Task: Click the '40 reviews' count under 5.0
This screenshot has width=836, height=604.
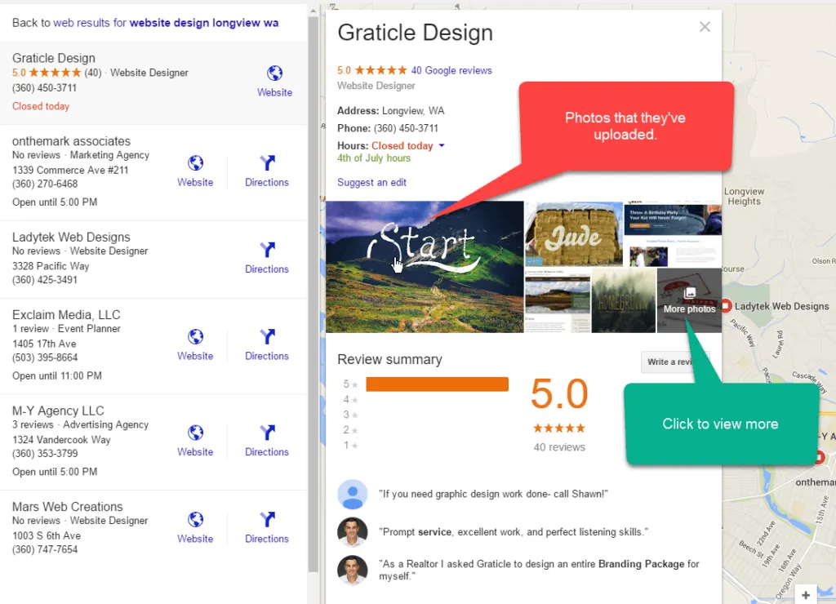Action: tap(559, 447)
